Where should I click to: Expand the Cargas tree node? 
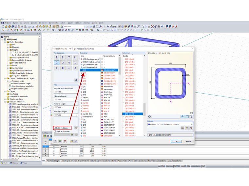[x=5, y=91]
